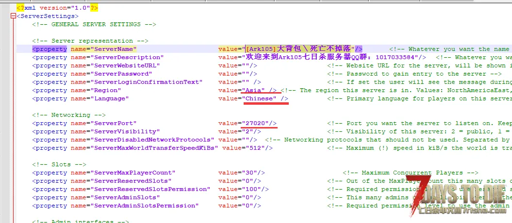Click the name="ServerDescription" attribute

pos(117,57)
